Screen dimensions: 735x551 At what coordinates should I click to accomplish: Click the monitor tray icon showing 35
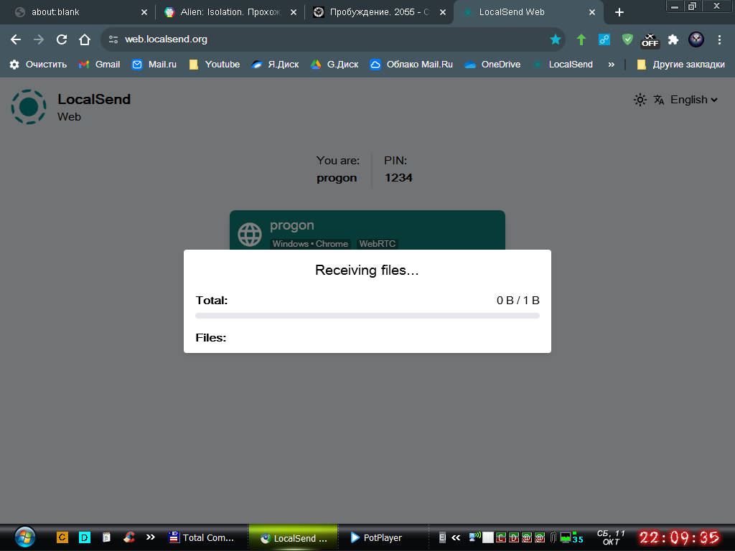click(572, 538)
